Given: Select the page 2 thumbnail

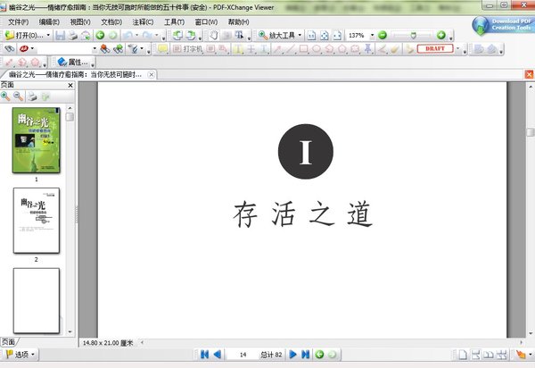Looking at the screenshot, I should point(36,220).
